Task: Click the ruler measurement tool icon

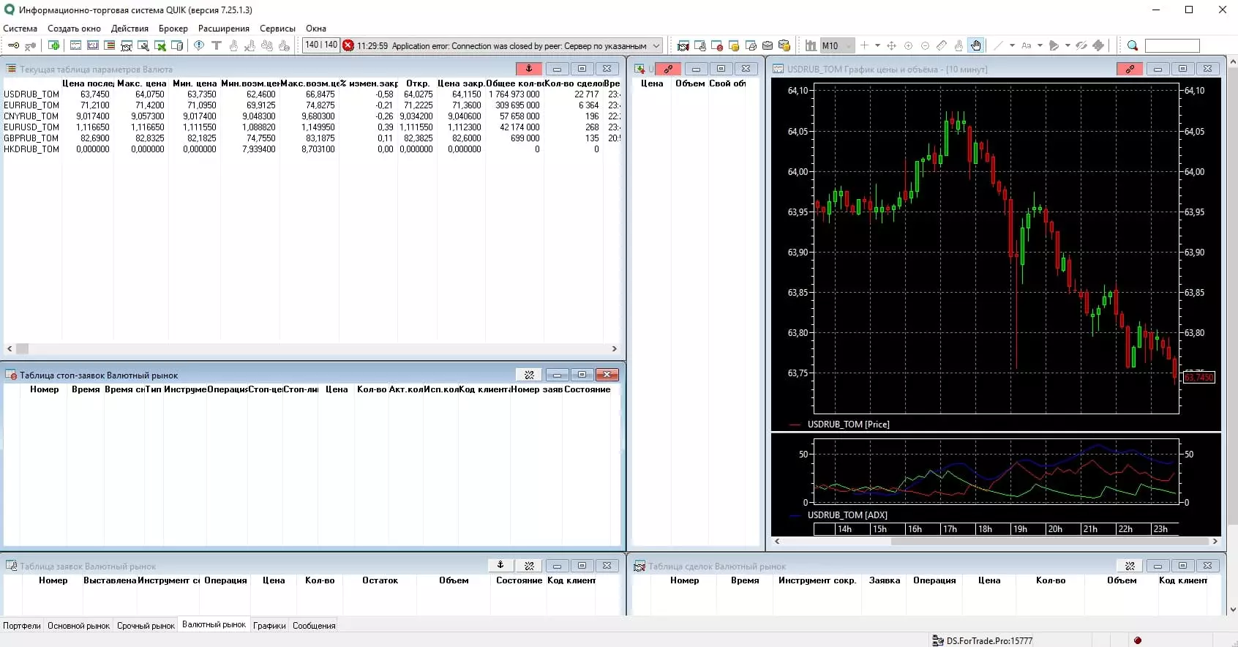Action: coord(942,45)
